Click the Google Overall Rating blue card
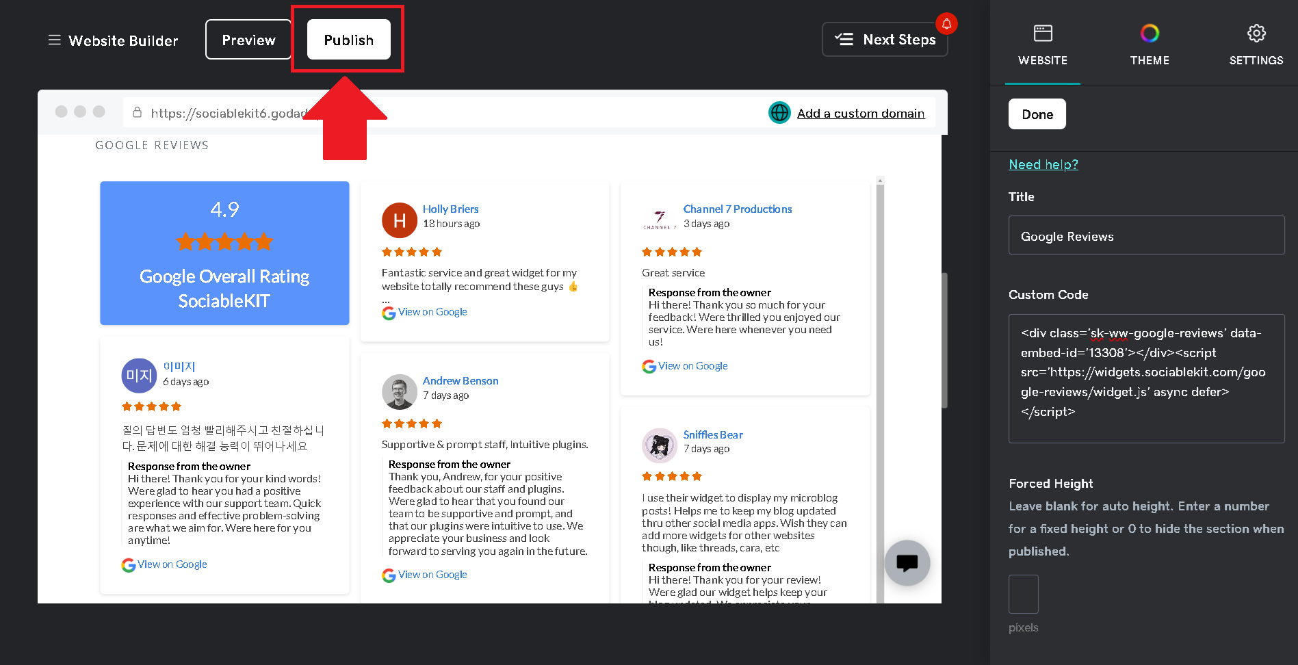Viewport: 1298px width, 665px height. 224,253
